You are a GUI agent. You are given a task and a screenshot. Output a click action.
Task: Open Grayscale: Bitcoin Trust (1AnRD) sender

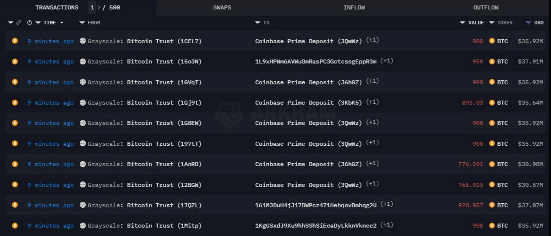tap(144, 165)
